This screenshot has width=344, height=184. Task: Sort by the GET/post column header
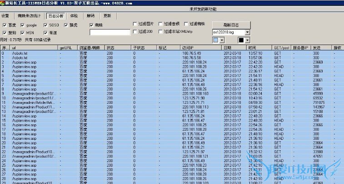(x=282, y=48)
